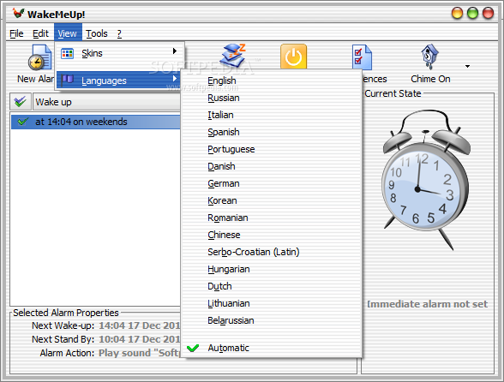Expand the Languages submenu arrow
This screenshot has height=382, width=504.
175,79
